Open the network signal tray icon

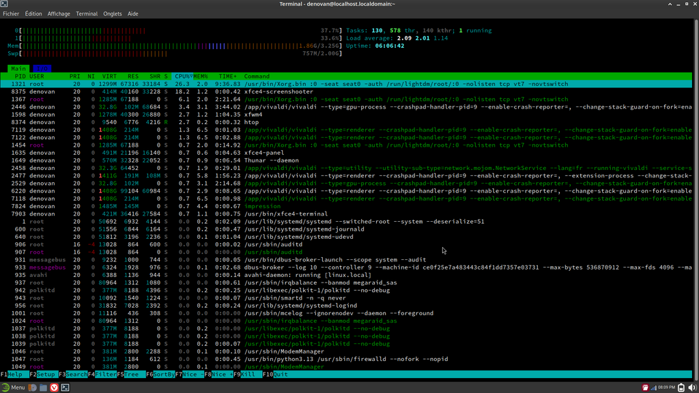click(653, 388)
